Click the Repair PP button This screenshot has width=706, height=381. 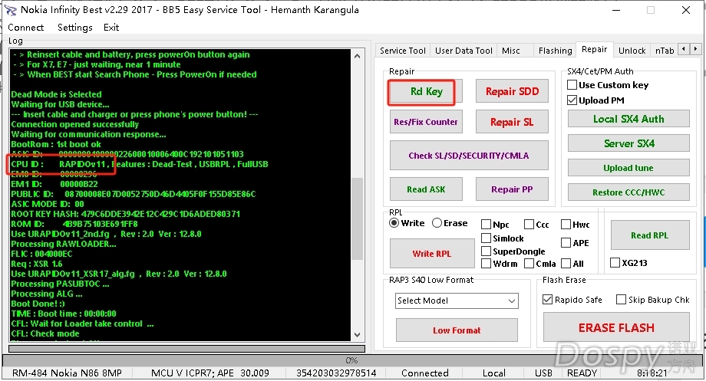coord(512,189)
